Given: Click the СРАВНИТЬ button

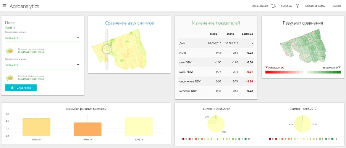Looking at the screenshot, I should tap(21, 88).
